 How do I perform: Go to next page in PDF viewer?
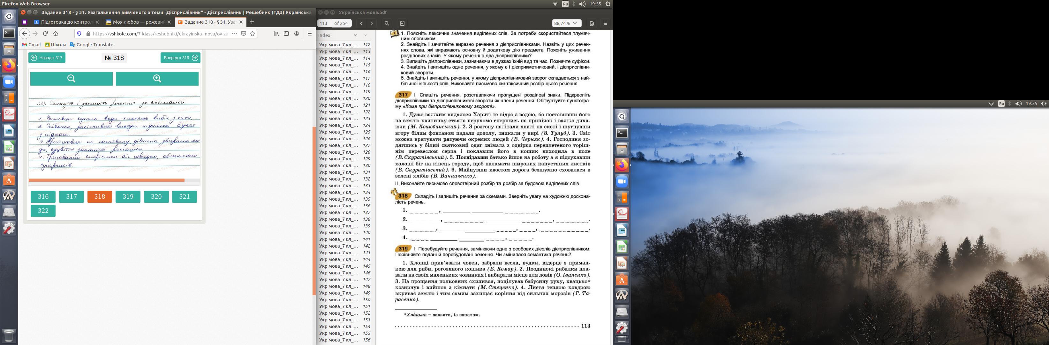[x=371, y=24]
